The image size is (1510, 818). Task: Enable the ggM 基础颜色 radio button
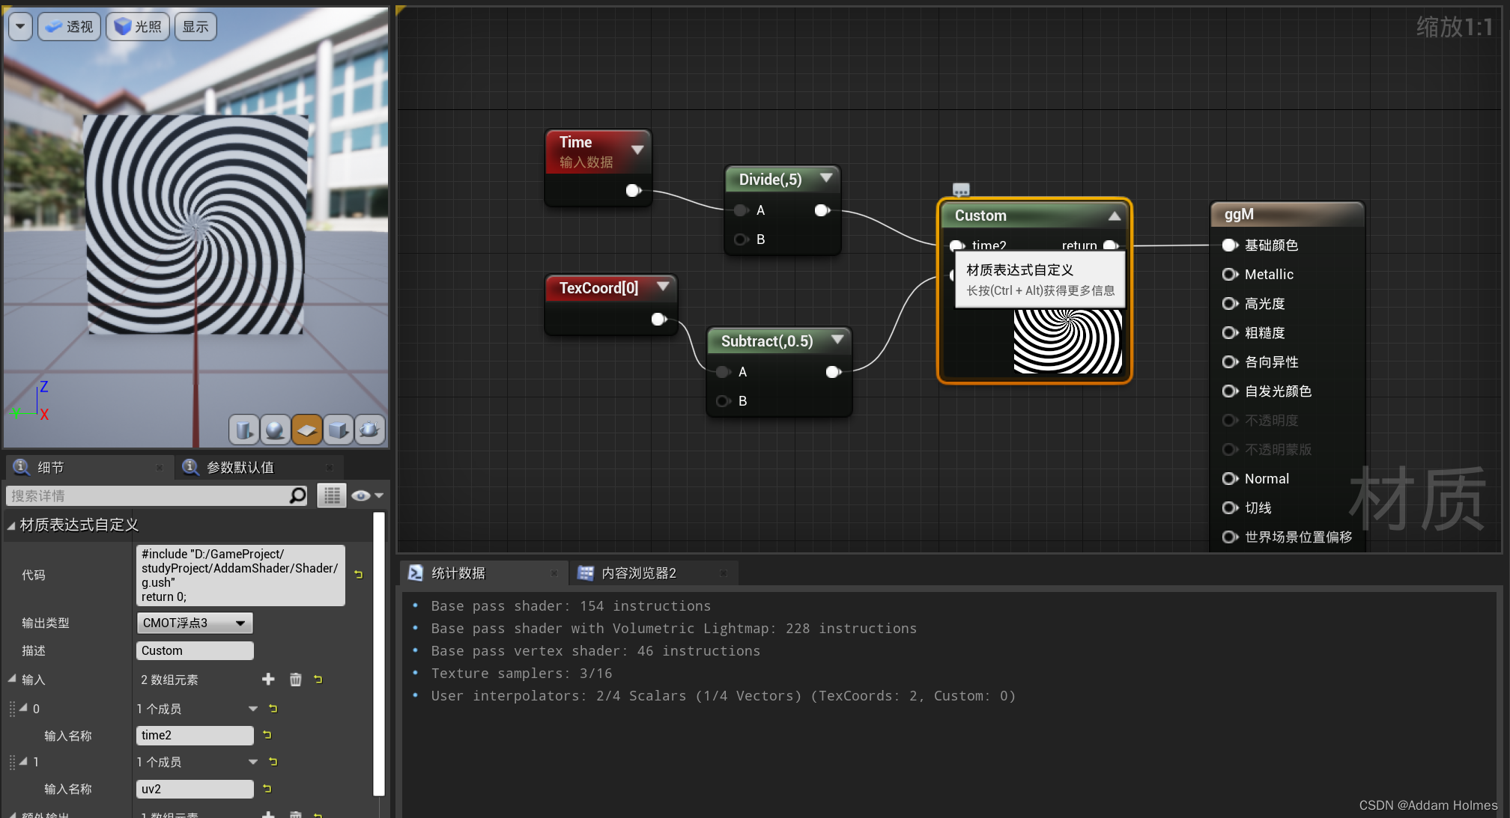pos(1229,245)
